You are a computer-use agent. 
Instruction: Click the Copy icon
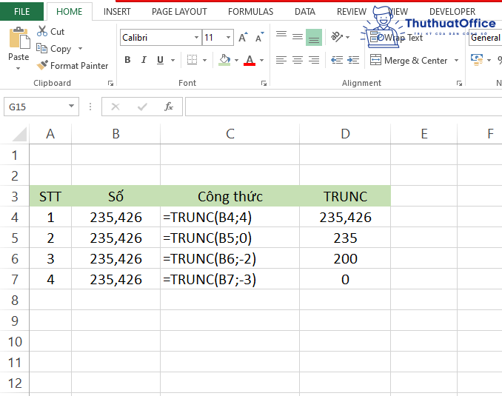pyautogui.click(x=41, y=48)
